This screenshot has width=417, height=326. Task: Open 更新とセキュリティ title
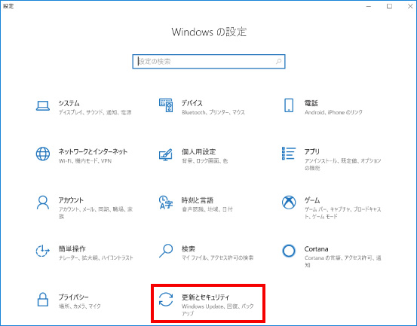(206, 297)
